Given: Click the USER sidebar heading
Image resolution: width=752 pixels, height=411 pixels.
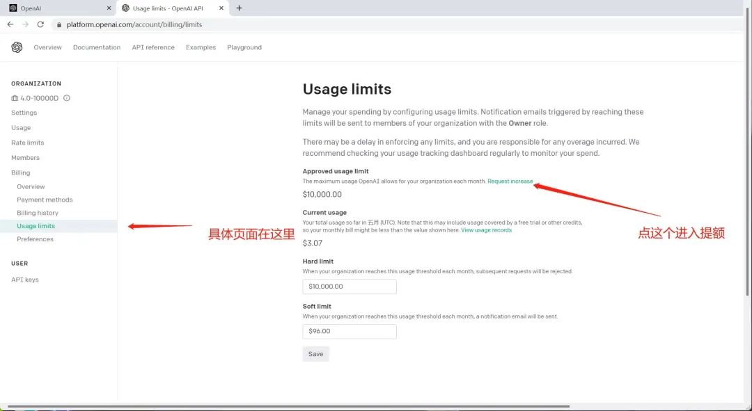Looking at the screenshot, I should point(19,264).
